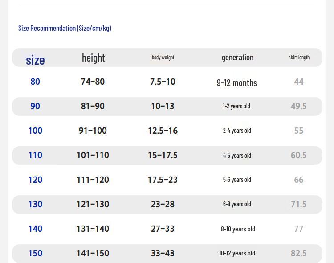Image resolution: width=334 pixels, height=263 pixels.
Task: Select size 80 in the table
Action: pyautogui.click(x=35, y=82)
